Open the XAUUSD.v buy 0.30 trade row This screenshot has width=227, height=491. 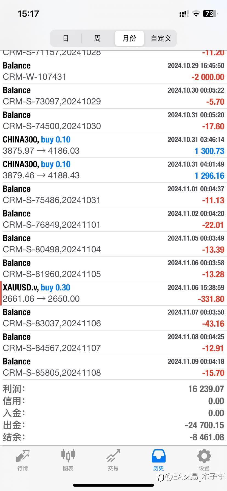[113, 293]
